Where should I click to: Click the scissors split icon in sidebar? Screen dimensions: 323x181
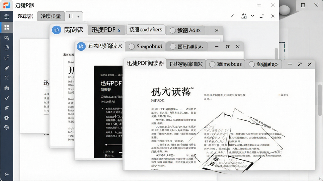(x=7, y=78)
